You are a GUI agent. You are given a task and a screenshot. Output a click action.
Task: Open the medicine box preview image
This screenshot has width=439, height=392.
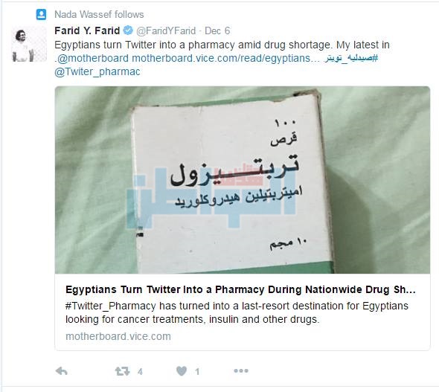[243, 180]
